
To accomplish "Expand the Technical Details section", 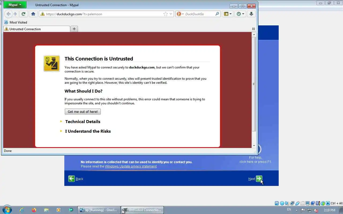I will (83, 121).
